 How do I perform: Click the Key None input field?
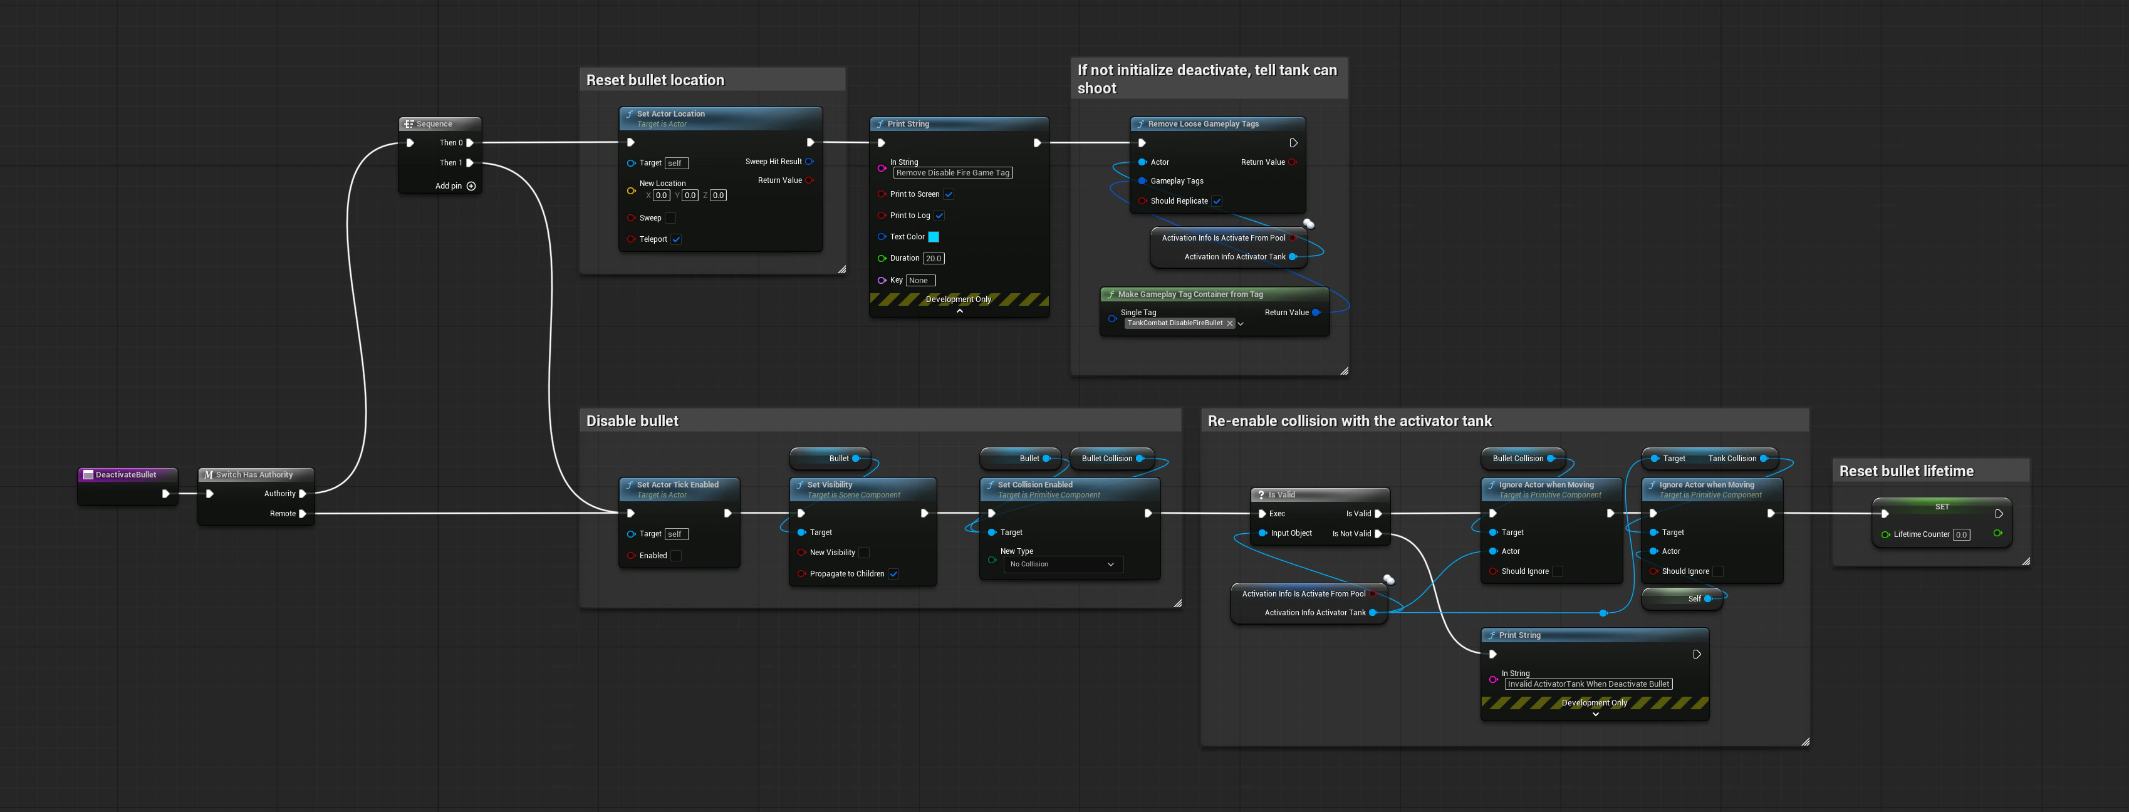coord(920,280)
